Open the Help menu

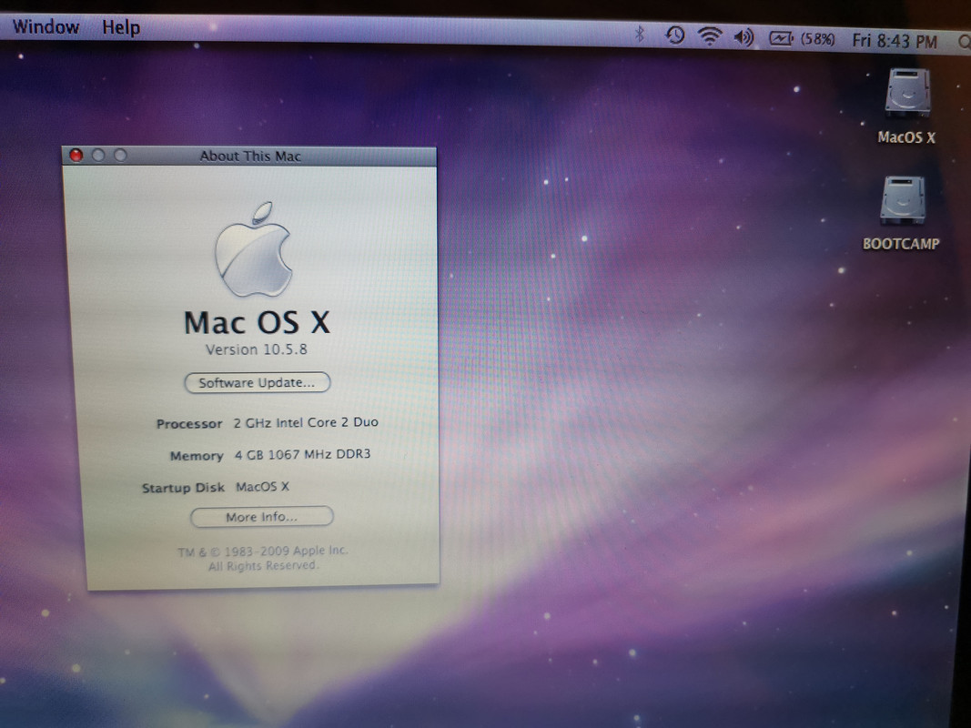[121, 28]
